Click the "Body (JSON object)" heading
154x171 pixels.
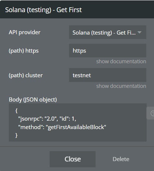click(33, 100)
